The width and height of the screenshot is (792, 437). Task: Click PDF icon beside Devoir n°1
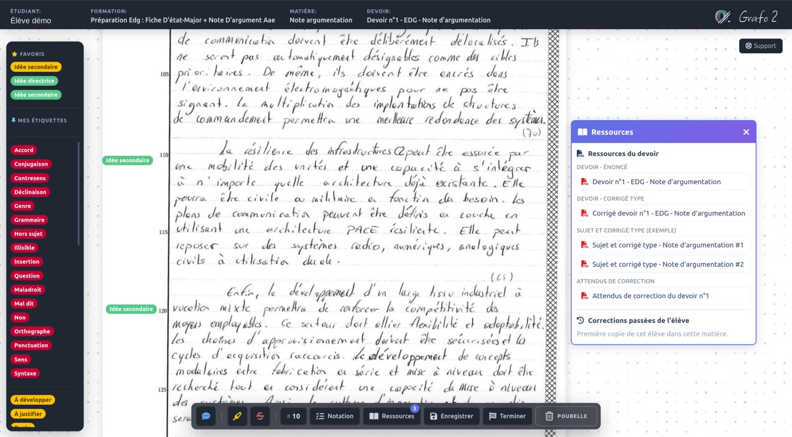click(x=585, y=182)
